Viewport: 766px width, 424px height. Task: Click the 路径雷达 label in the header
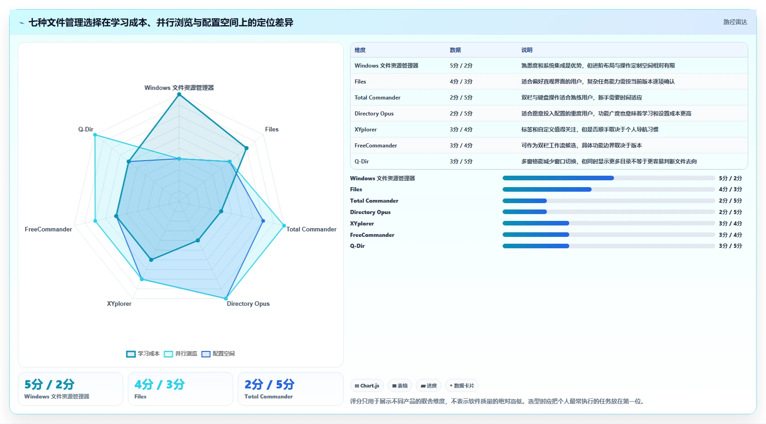(735, 22)
